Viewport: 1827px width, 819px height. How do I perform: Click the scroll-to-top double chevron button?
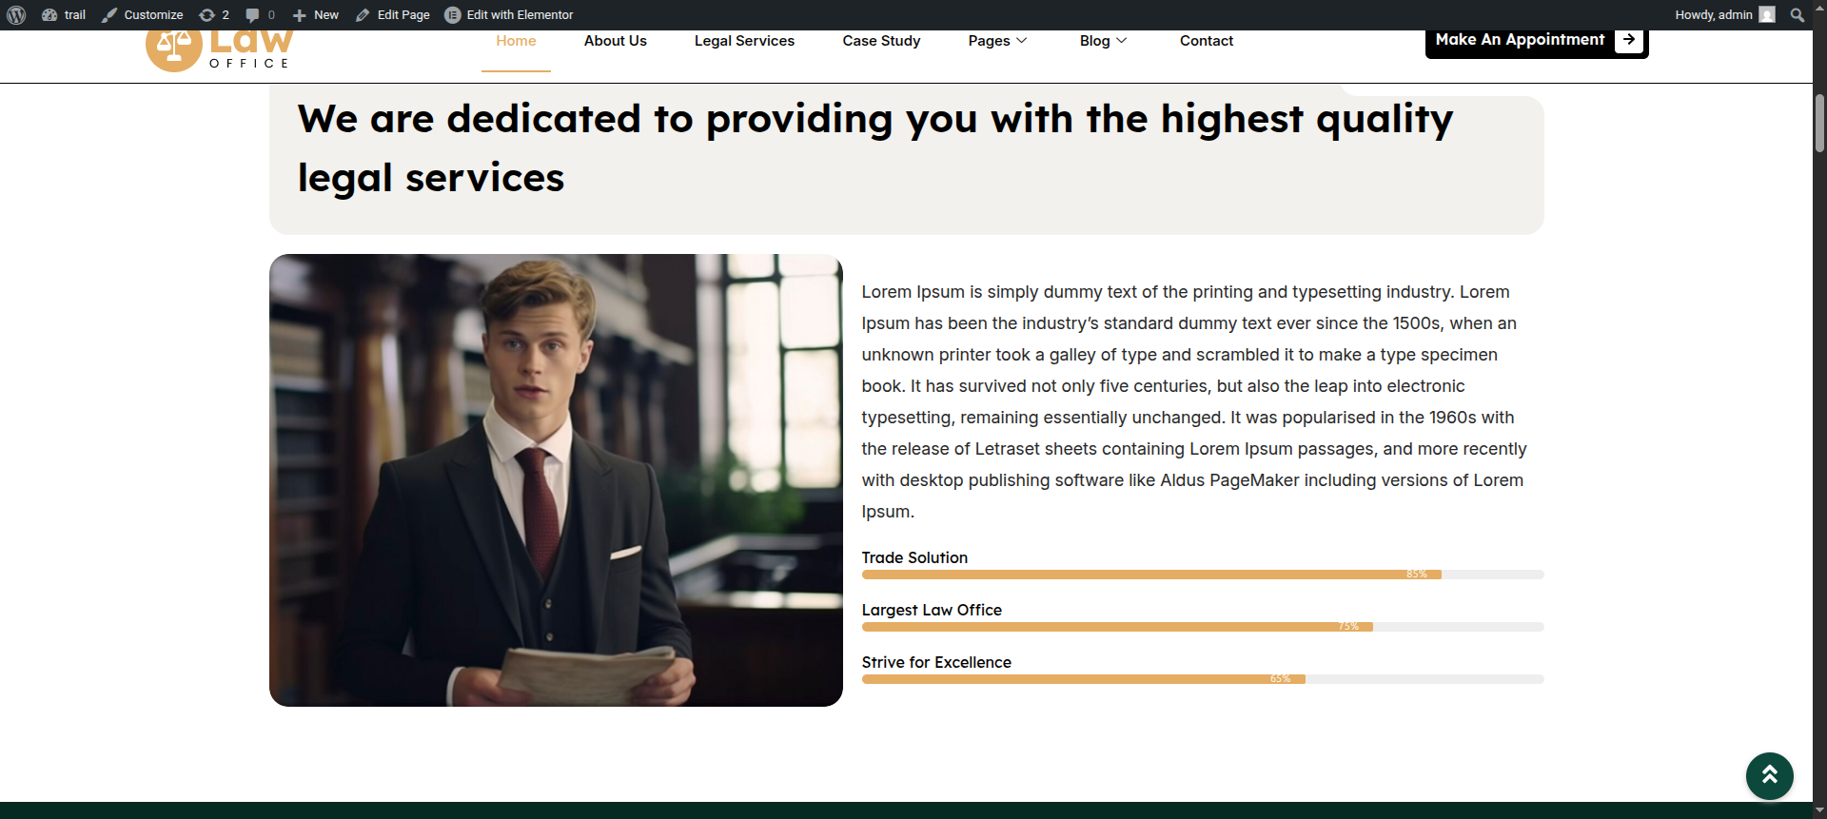point(1769,775)
